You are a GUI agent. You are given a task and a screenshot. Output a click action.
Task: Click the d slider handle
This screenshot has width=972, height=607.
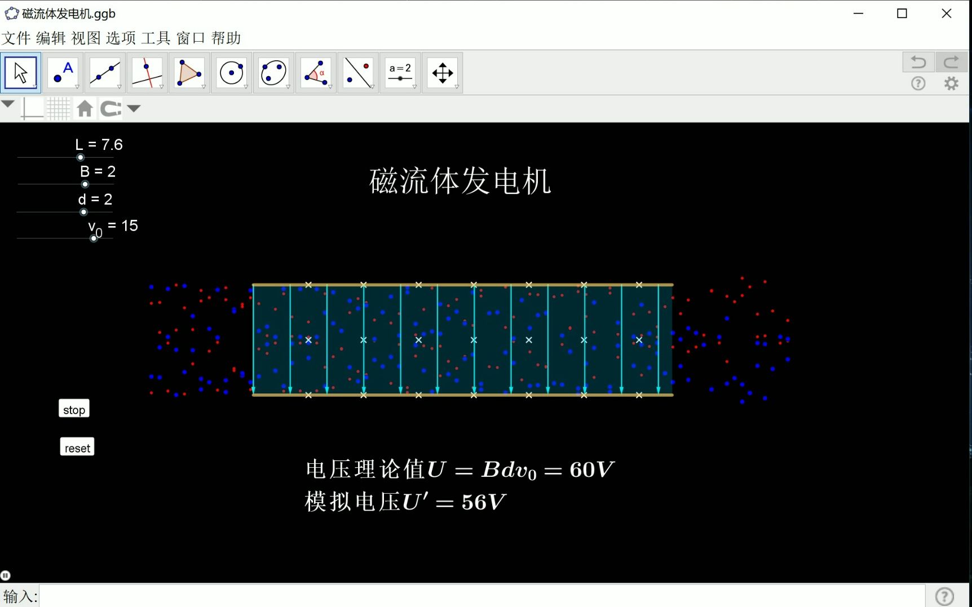coord(84,212)
